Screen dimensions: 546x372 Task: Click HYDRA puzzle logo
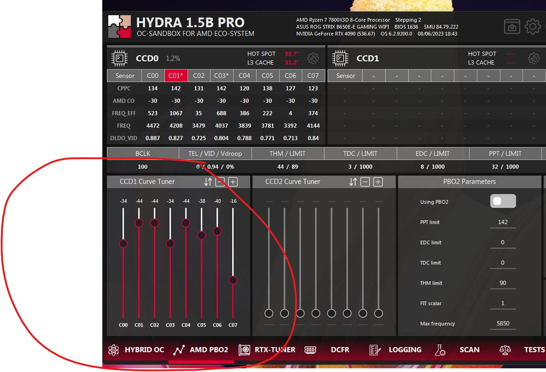[x=119, y=26]
